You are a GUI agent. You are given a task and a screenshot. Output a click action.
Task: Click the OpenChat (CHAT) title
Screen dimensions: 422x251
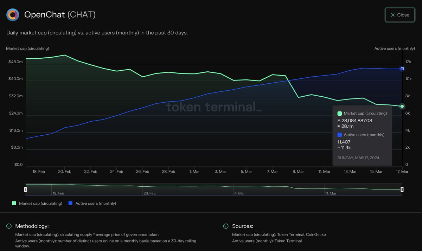[x=60, y=15]
